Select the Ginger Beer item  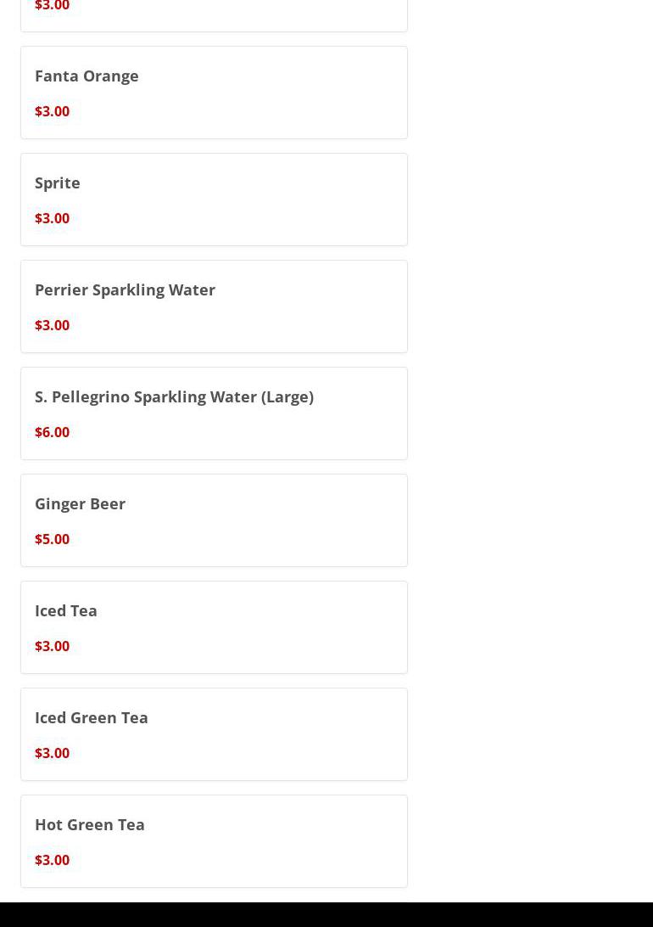80,503
